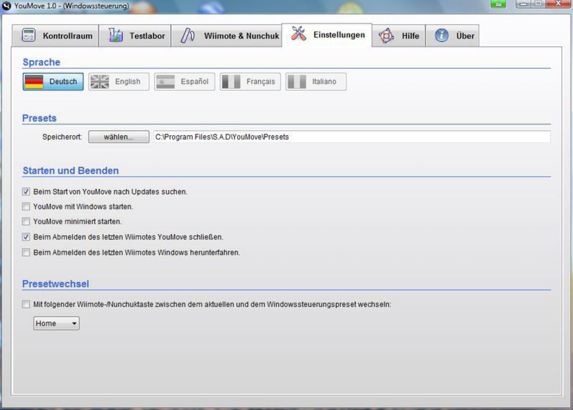Click the French flag icon
This screenshot has height=410, width=573.
pos(231,82)
